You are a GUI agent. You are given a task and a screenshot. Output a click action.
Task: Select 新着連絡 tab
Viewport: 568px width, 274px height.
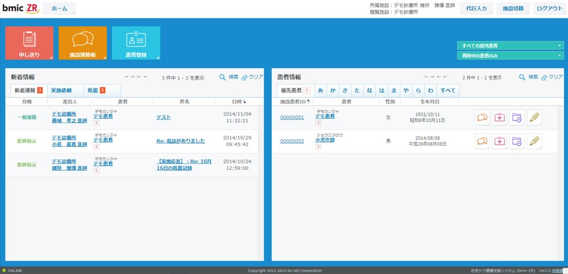tap(28, 91)
